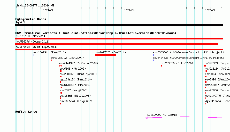Open esv3424333 1000 Genomes variant label

point(188,58)
